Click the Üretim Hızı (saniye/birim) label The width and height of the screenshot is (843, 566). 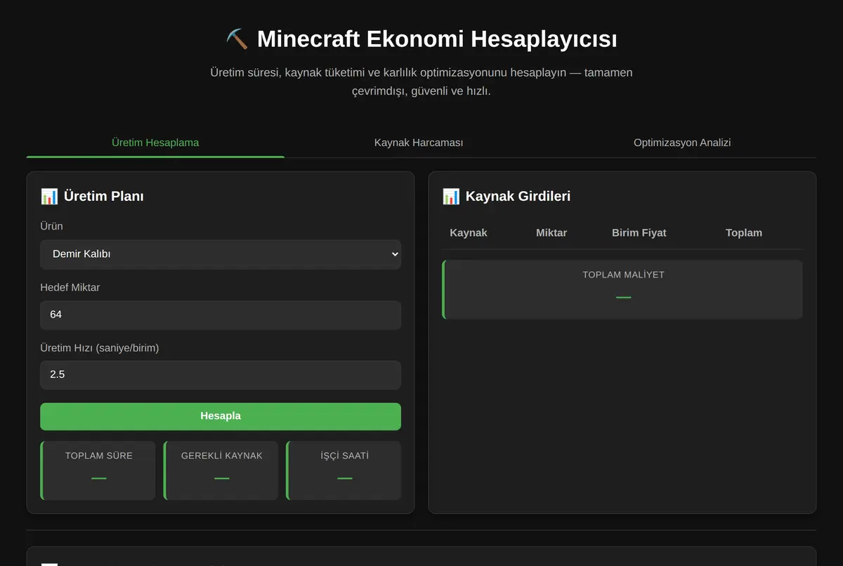100,348
